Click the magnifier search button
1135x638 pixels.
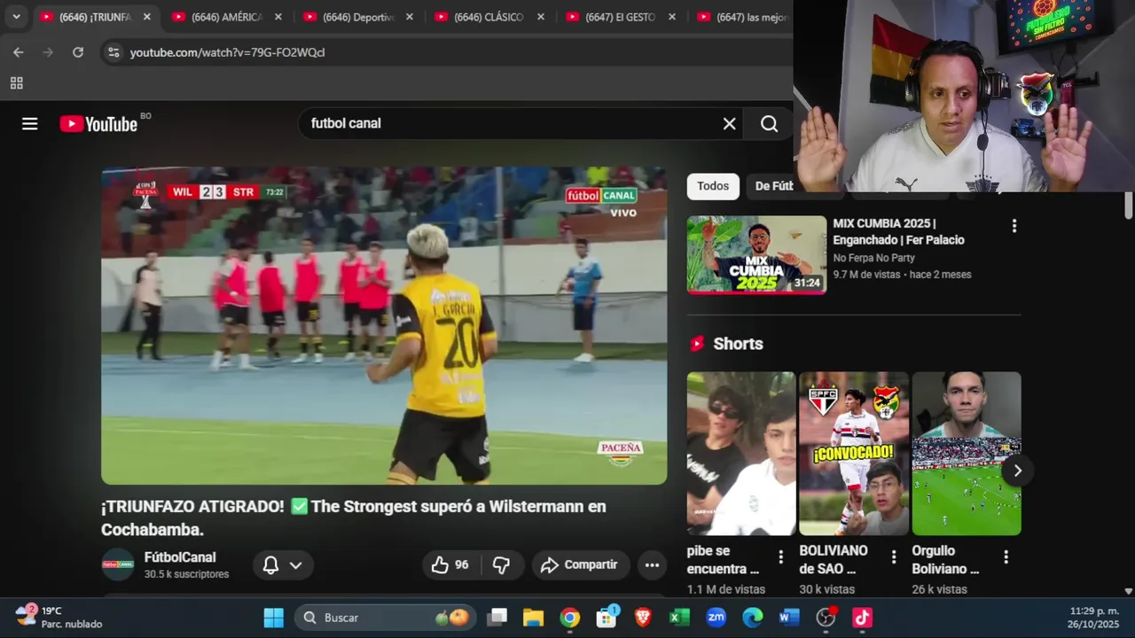click(x=769, y=124)
